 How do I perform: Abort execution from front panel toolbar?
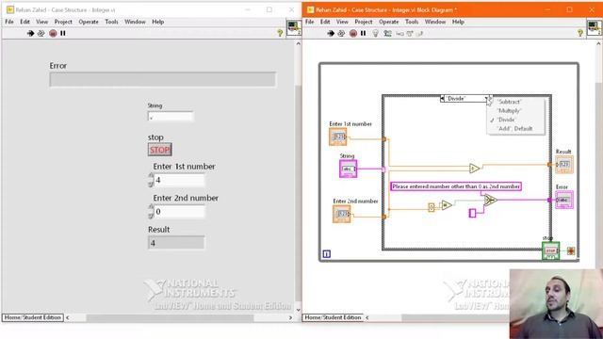tap(53, 34)
